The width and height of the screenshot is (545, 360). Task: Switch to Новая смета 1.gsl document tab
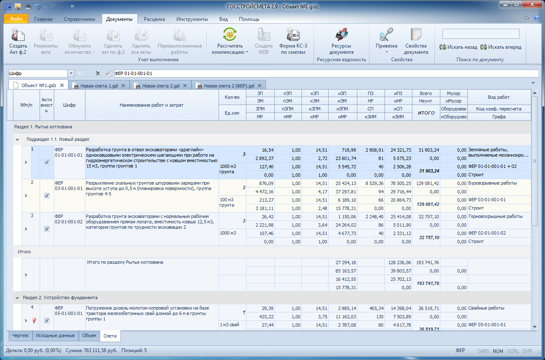coord(99,85)
